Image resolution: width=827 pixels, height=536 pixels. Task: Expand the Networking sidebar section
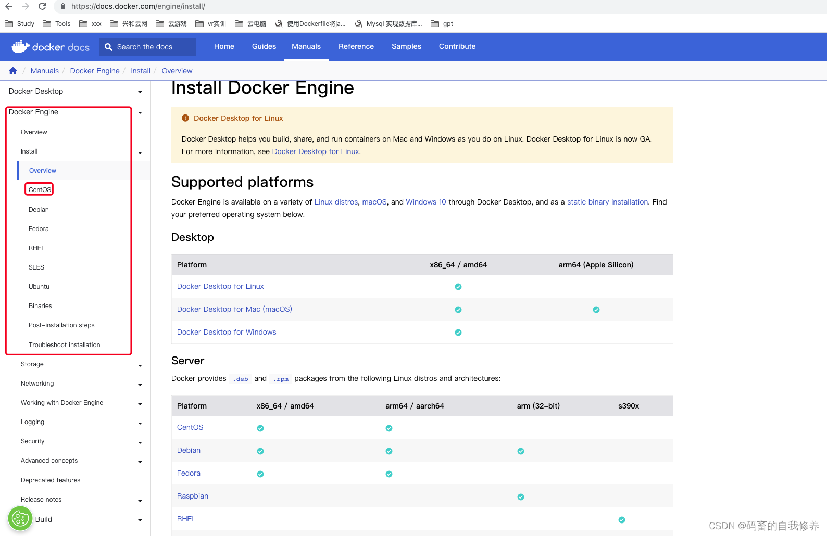tap(140, 385)
